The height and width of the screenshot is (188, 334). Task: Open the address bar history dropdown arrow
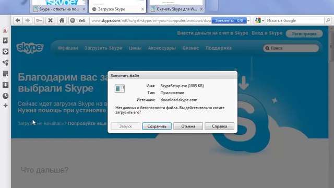tap(248, 21)
